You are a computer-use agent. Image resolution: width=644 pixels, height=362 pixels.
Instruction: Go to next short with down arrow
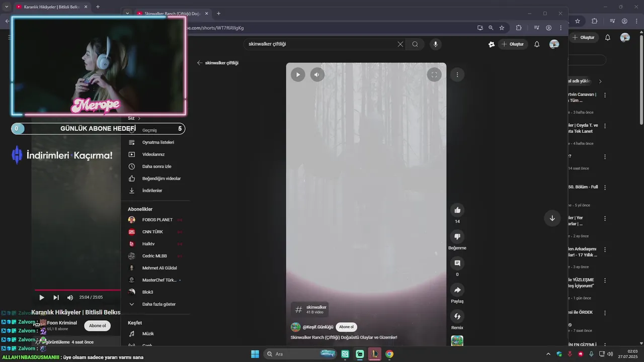(x=552, y=218)
